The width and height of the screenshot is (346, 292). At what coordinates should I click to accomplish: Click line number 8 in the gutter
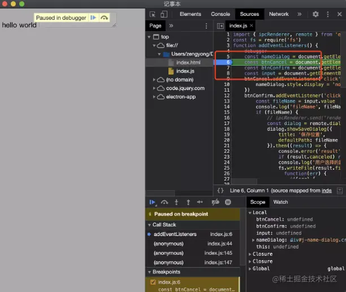pyautogui.click(x=227, y=73)
